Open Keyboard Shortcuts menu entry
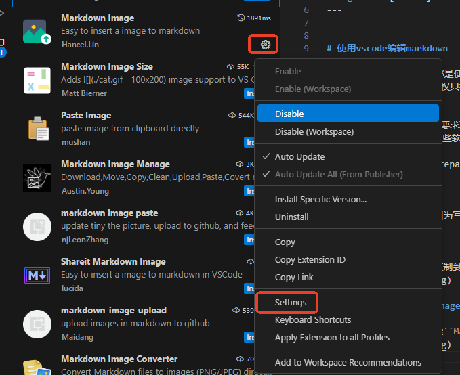 312,319
